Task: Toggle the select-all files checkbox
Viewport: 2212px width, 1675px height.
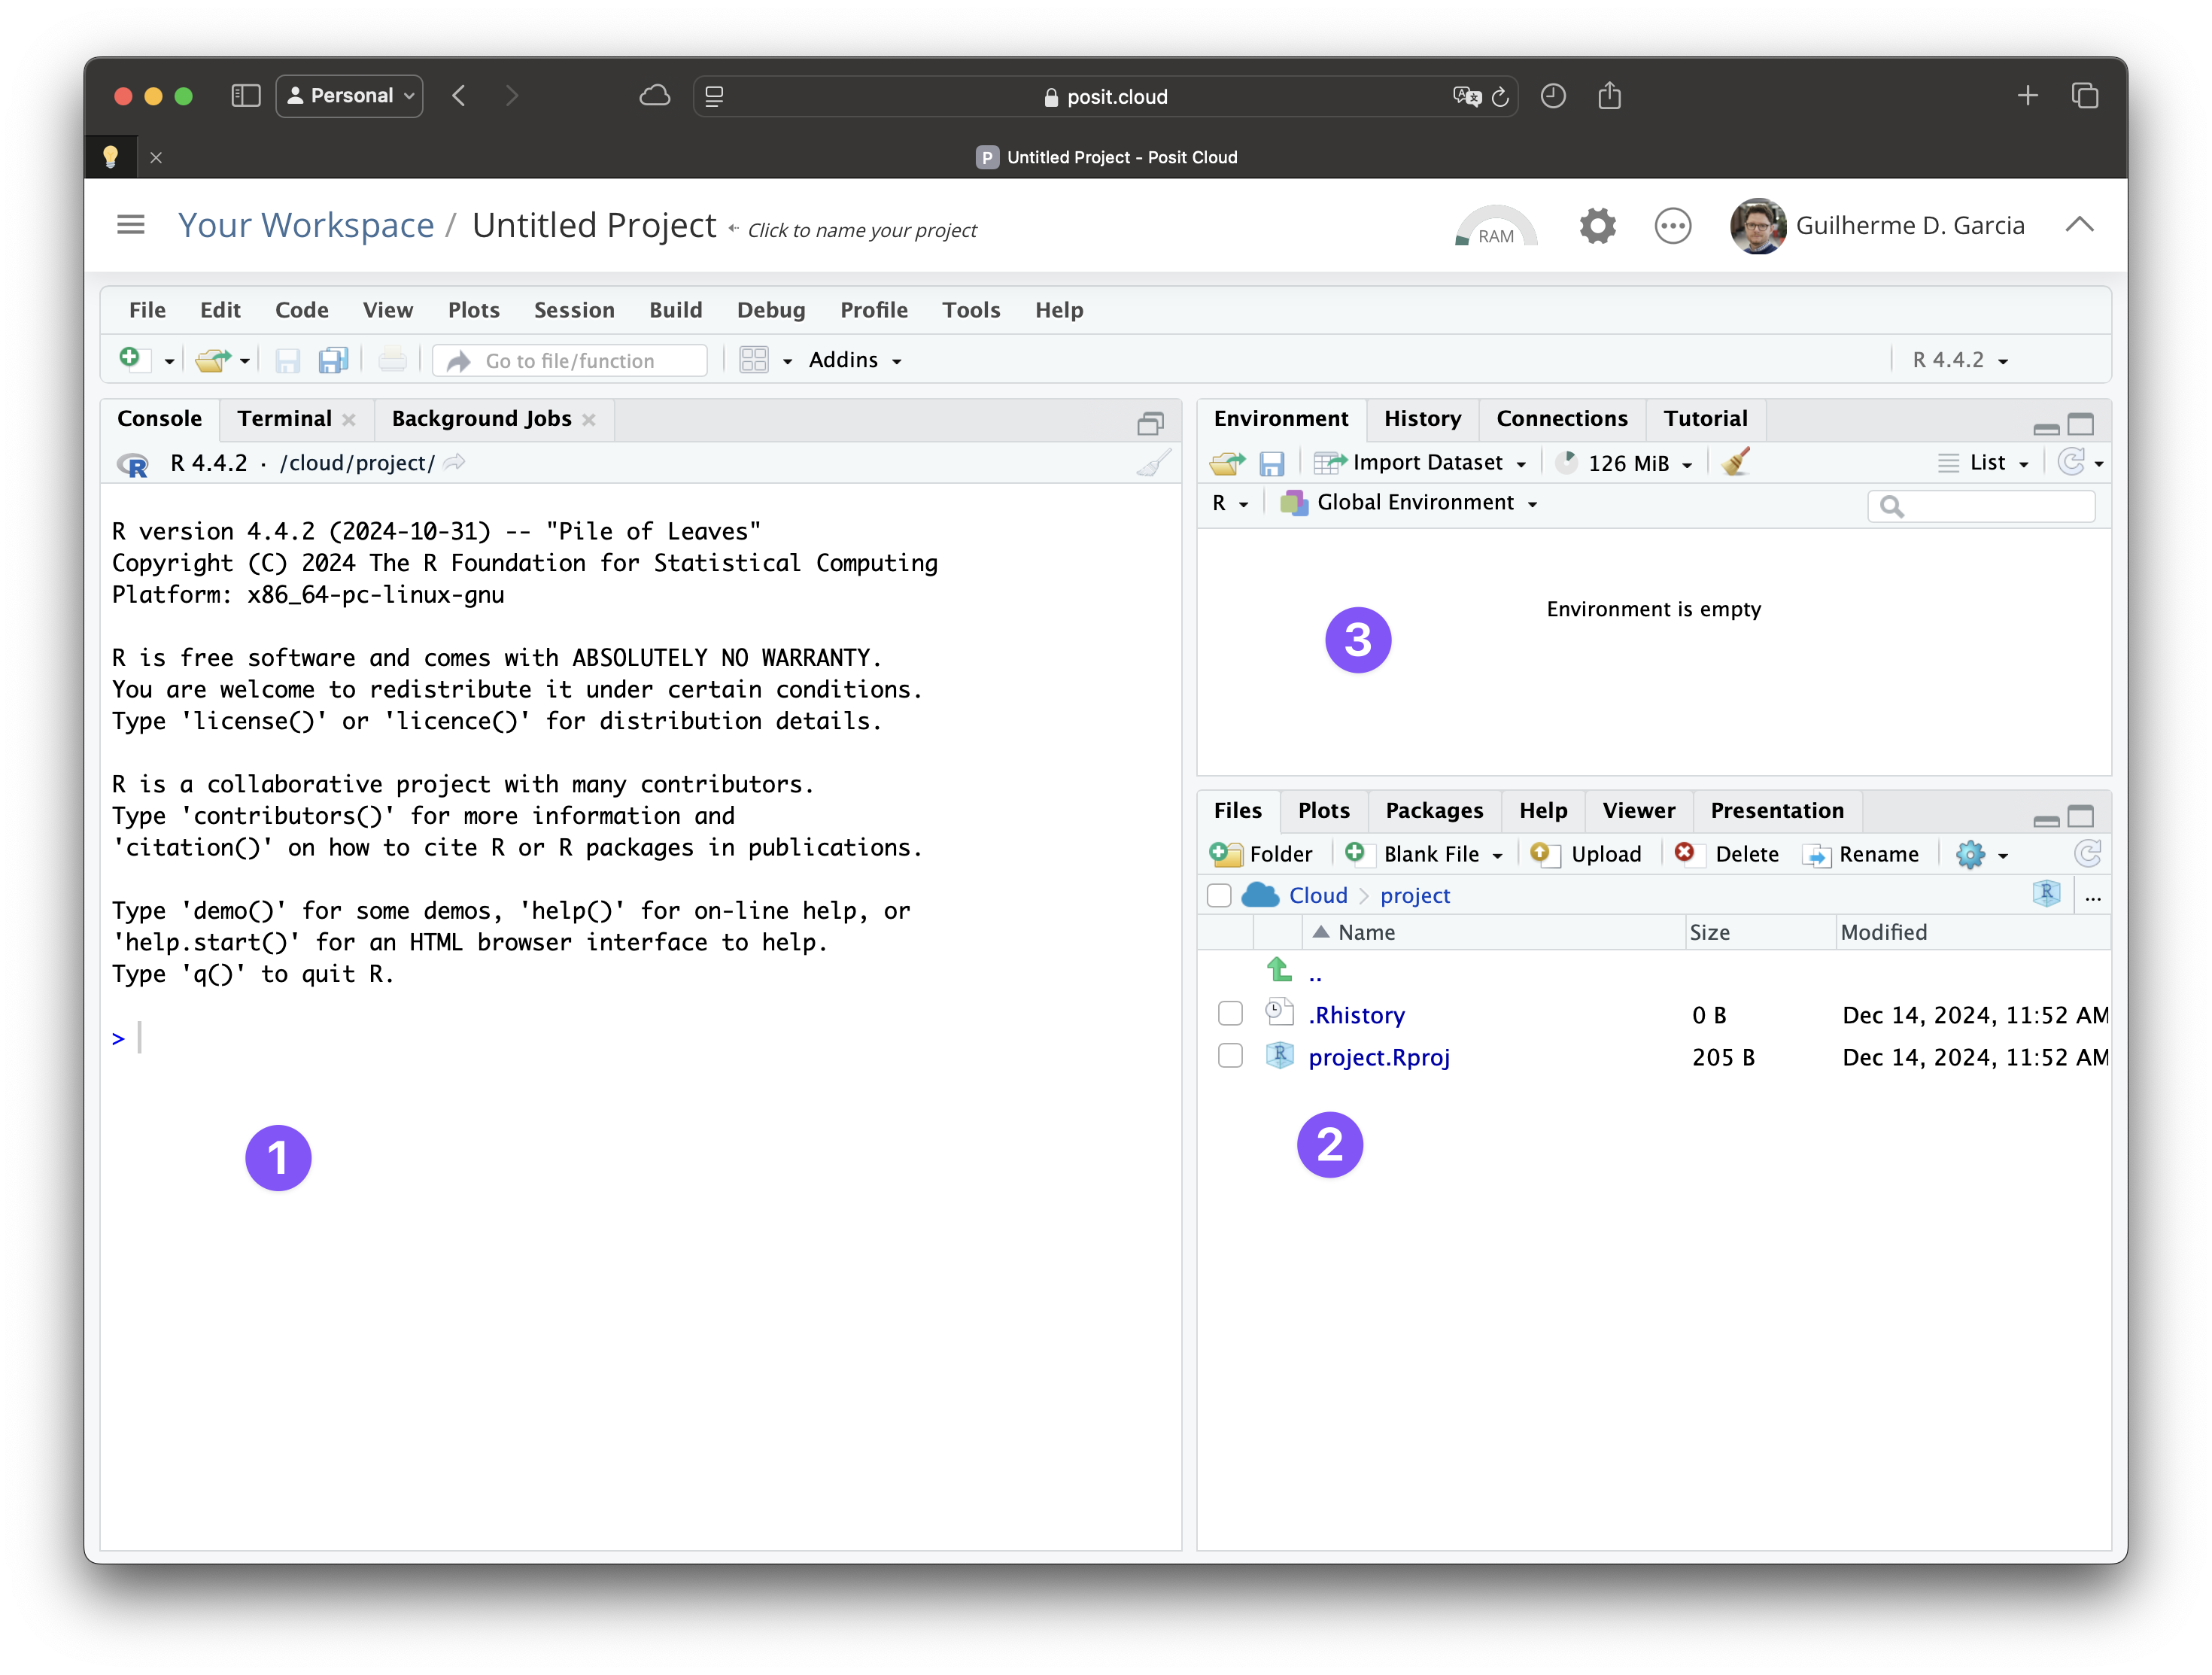Action: (1219, 895)
